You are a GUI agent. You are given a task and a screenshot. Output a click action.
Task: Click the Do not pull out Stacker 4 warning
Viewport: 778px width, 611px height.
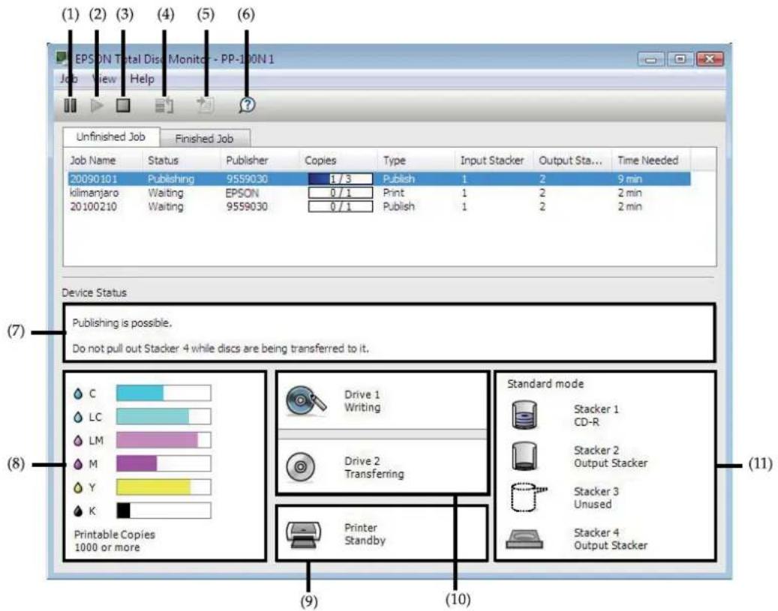[x=221, y=349]
